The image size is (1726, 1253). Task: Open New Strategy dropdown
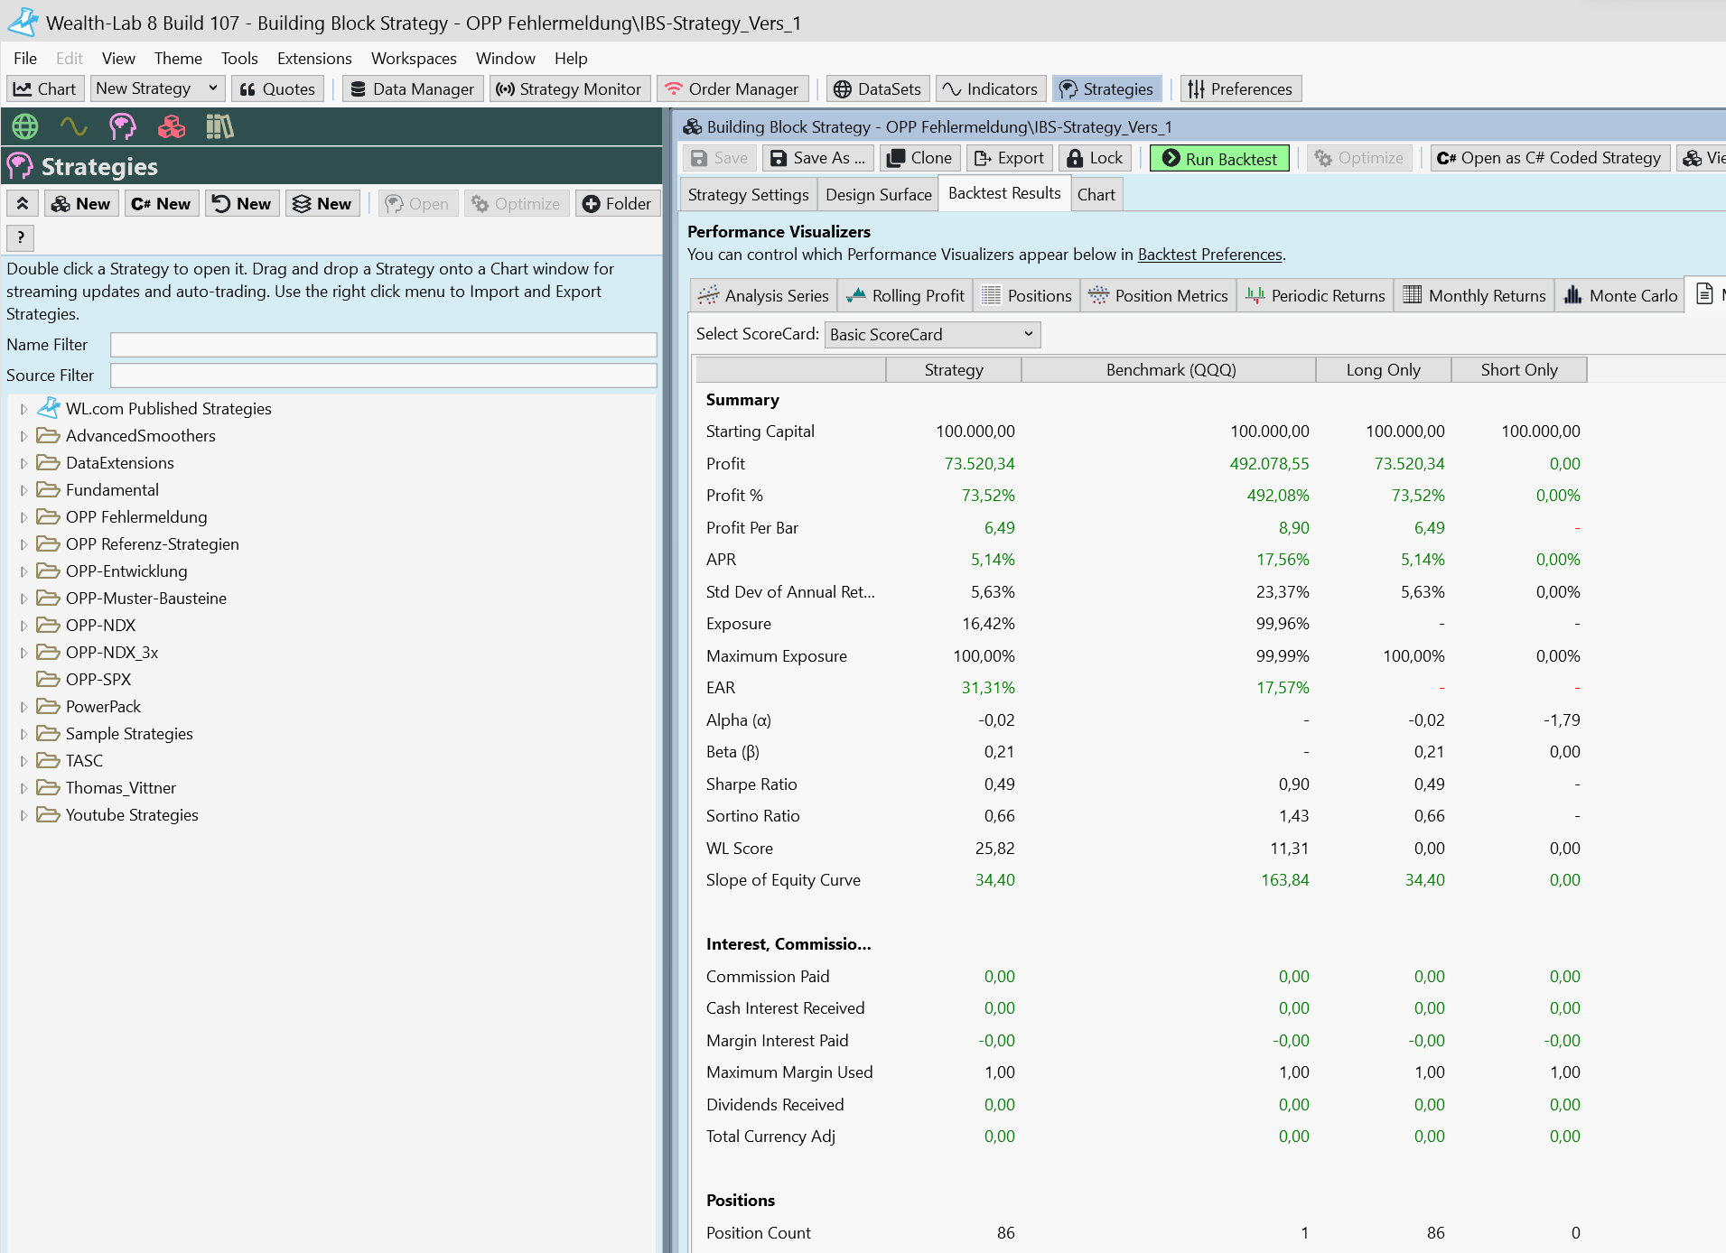coord(157,88)
